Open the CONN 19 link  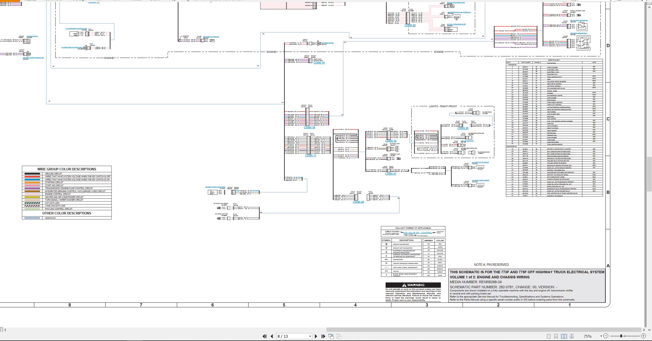(319, 63)
